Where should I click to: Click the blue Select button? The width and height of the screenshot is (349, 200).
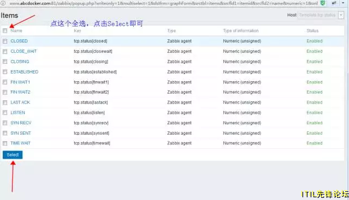tap(13, 155)
